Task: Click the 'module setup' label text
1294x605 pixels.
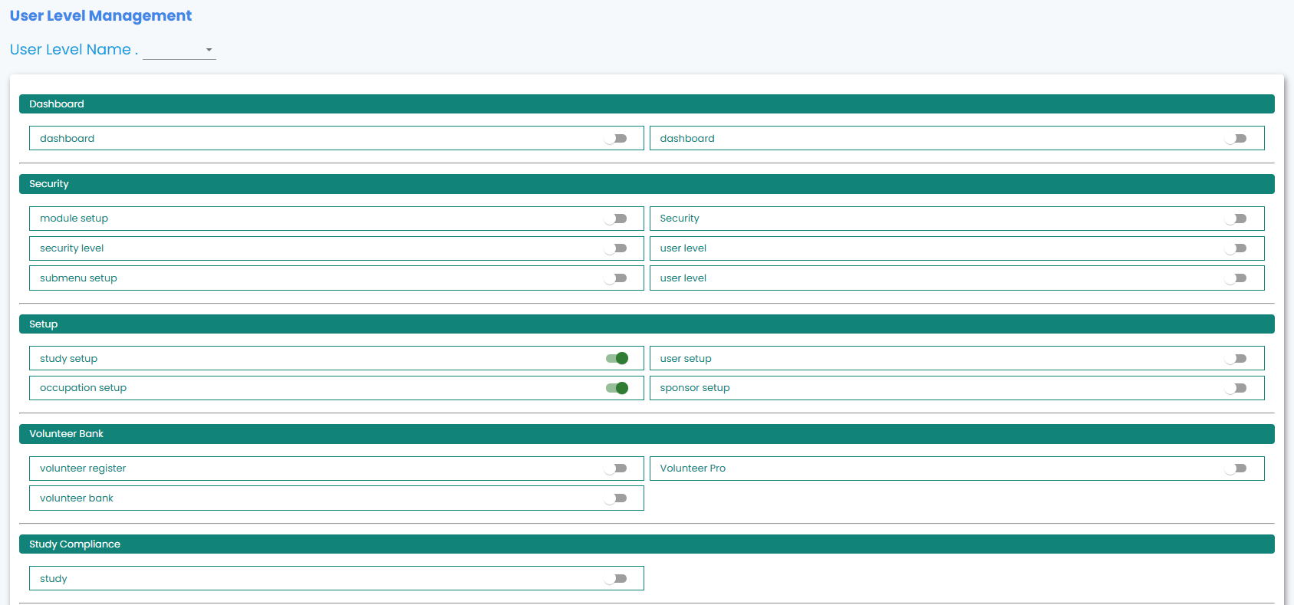Action: 74,219
